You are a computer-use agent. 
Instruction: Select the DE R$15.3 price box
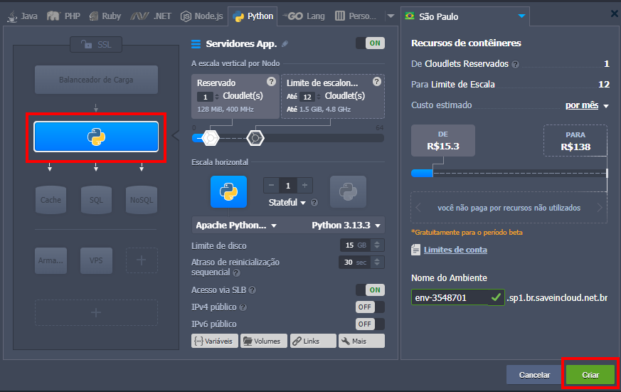tap(442, 141)
